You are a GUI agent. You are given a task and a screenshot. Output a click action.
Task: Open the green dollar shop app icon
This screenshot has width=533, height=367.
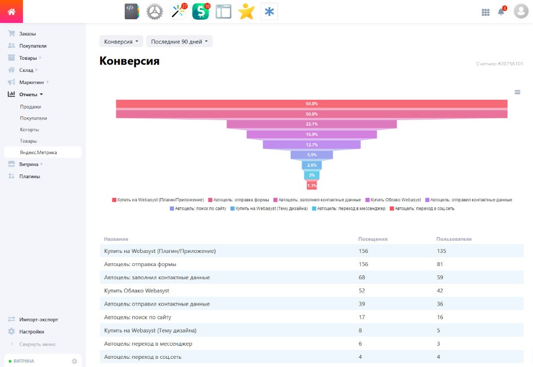coord(201,12)
